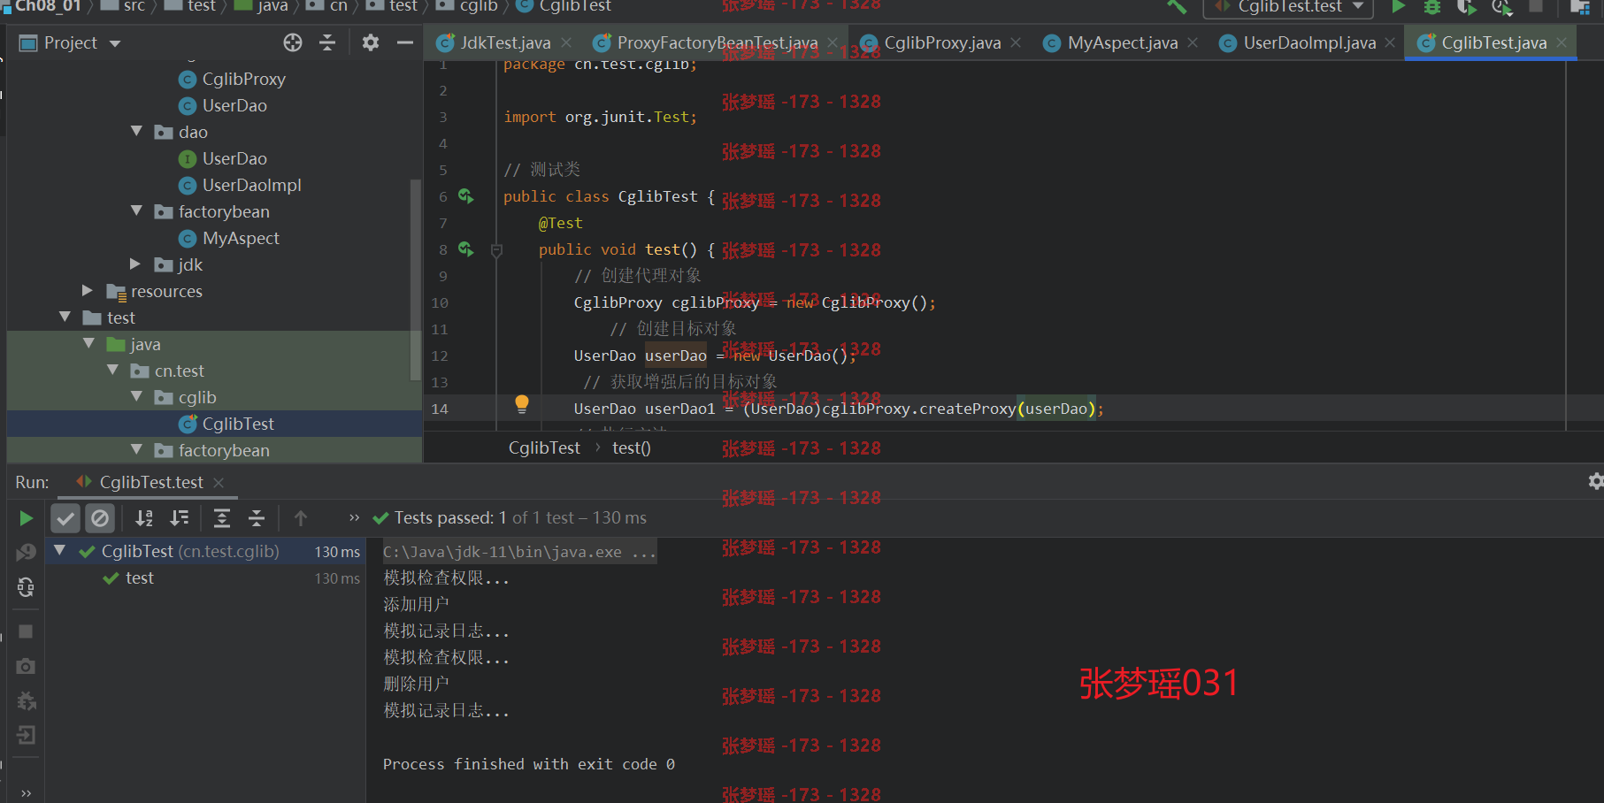Debug CglibTest.test with bug icon
The height and width of the screenshot is (803, 1604).
point(1432,7)
